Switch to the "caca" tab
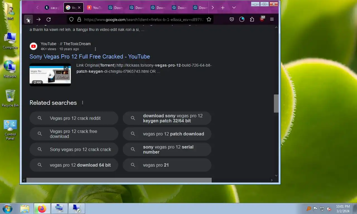Screen dimensions: 357x214 (x=52, y=8)
